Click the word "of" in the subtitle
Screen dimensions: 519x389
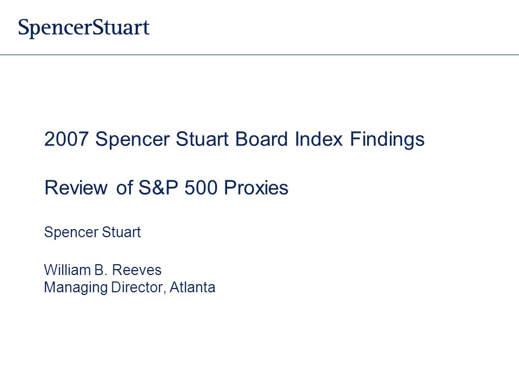124,188
